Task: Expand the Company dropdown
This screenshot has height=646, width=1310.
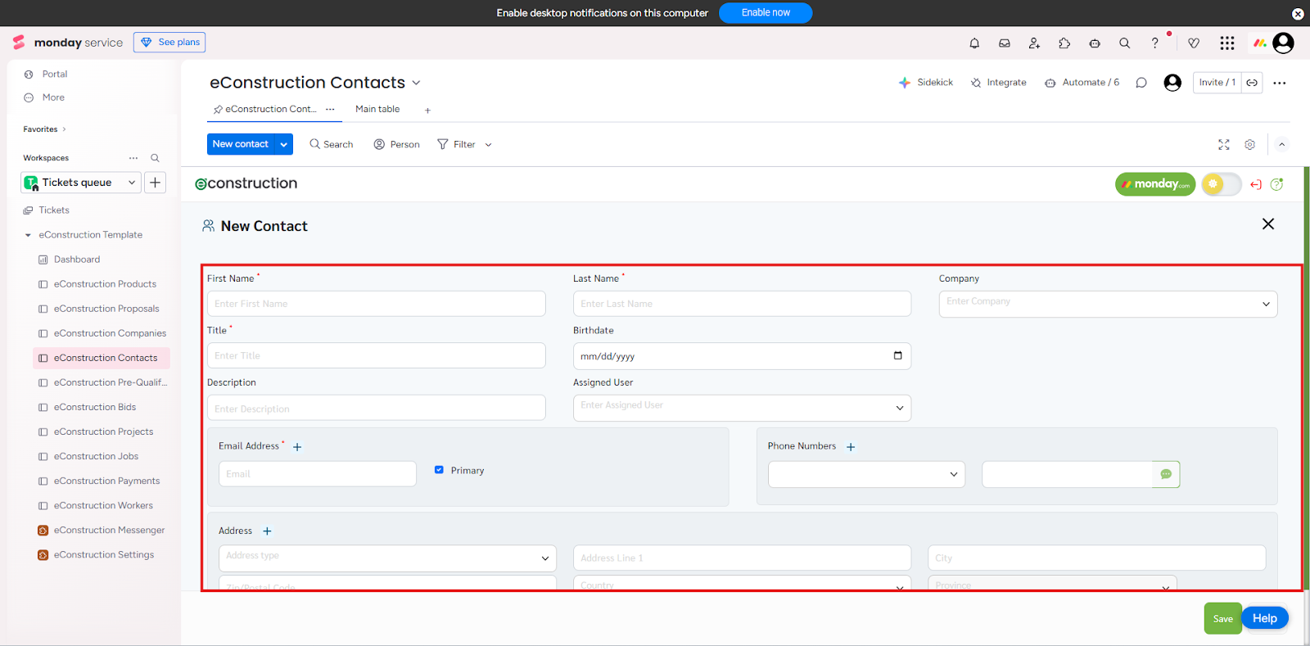Action: (x=1265, y=304)
